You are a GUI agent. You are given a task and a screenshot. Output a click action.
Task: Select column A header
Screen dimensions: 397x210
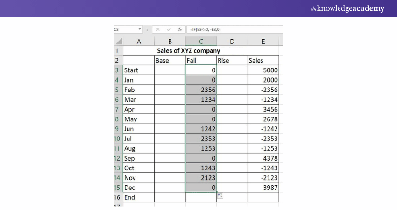pyautogui.click(x=138, y=42)
